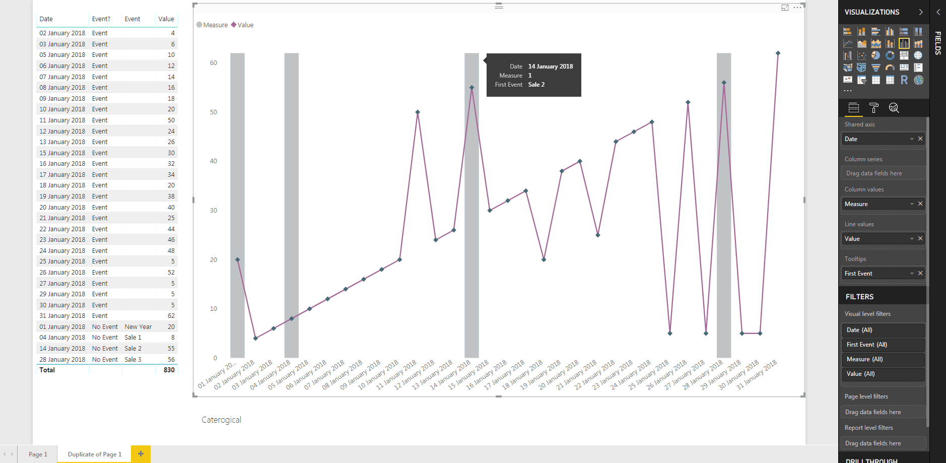Select Duplicate of Page 1 tab

pos(95,454)
